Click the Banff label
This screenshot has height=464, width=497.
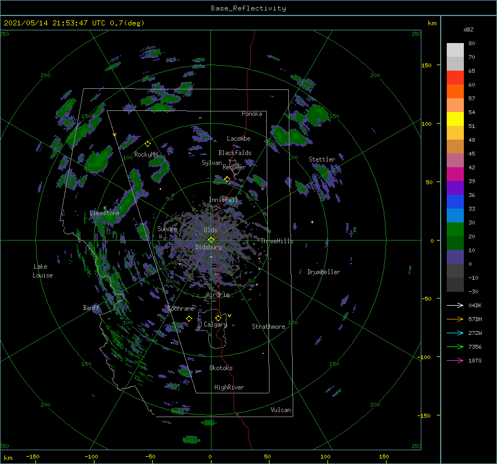[x=91, y=307]
